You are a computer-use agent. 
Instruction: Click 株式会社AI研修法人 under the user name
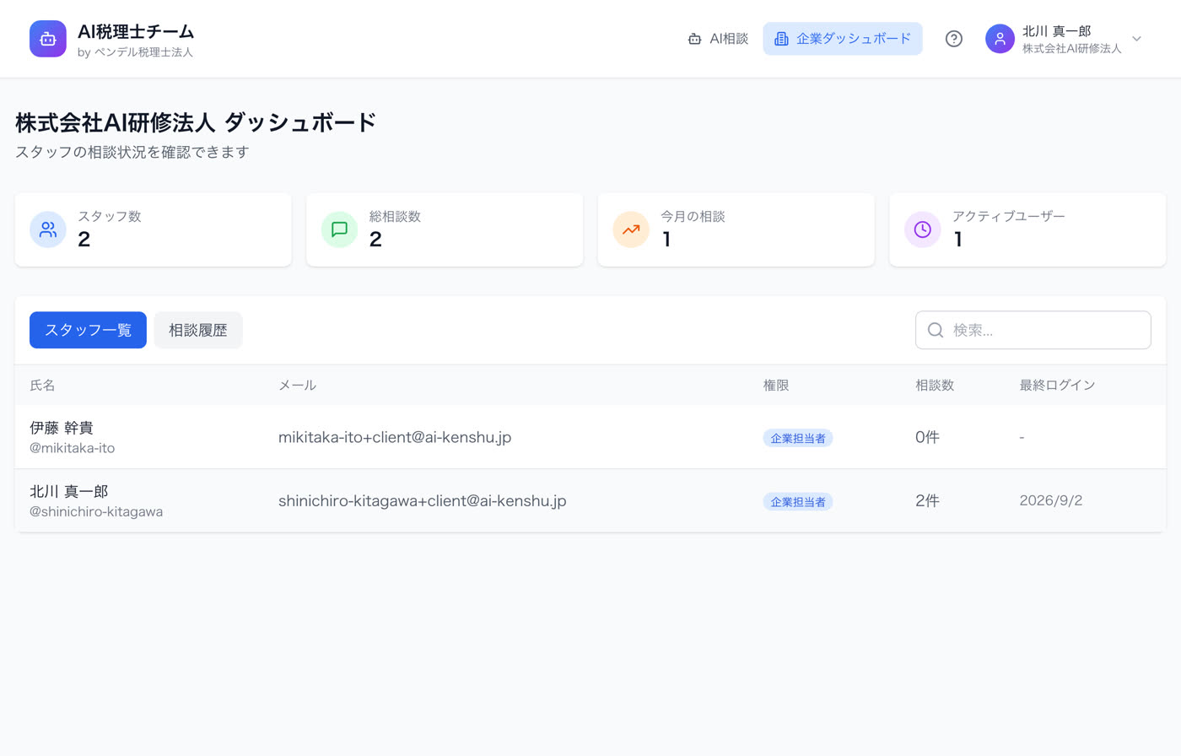[1072, 49]
